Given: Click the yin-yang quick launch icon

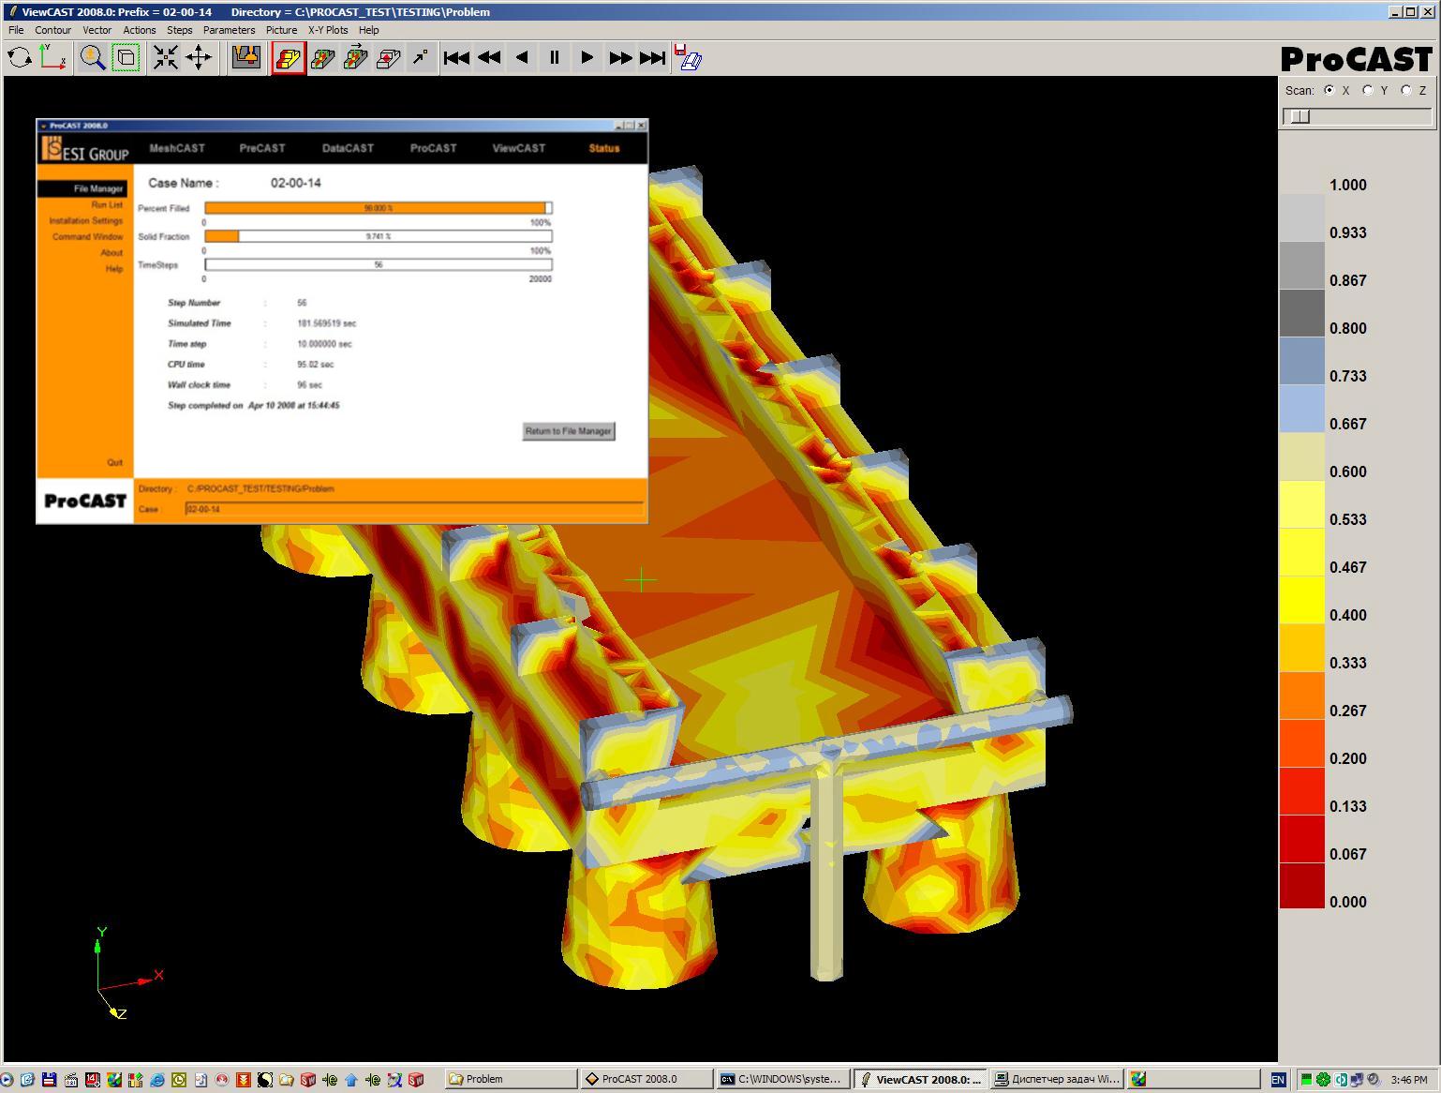Looking at the screenshot, I should pos(265,1080).
